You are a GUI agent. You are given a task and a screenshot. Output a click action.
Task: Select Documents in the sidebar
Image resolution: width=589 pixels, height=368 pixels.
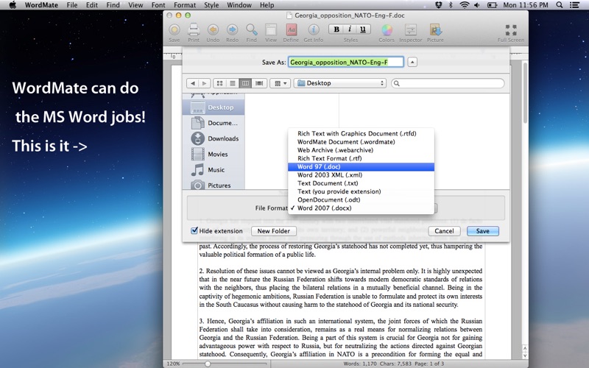[214, 123]
